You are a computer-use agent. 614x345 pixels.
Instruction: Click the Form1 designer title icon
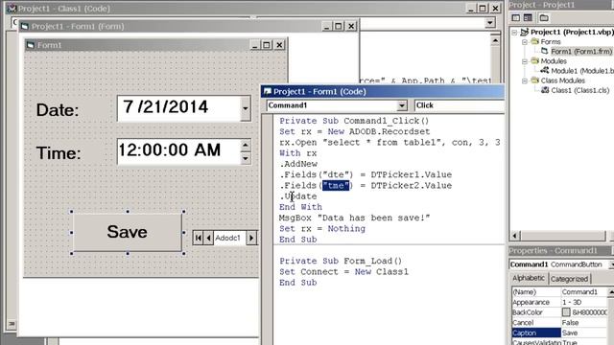[30, 45]
